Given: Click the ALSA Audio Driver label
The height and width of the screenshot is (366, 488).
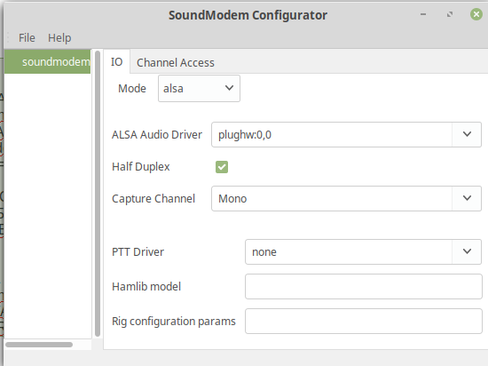Looking at the screenshot, I should coord(157,134).
